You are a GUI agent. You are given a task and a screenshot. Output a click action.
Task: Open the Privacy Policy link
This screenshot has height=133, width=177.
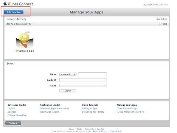(x=115, y=131)
